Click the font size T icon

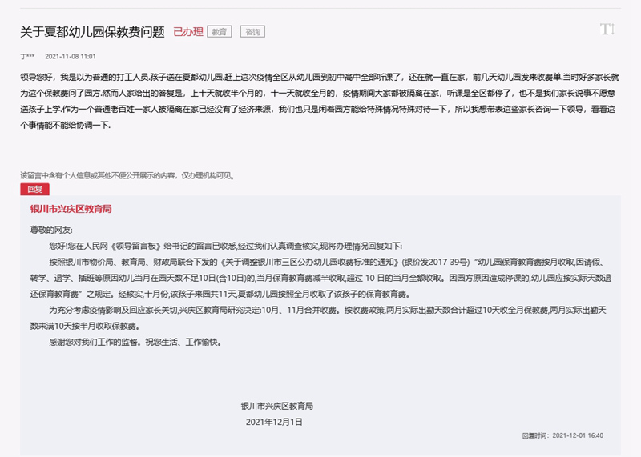tap(607, 30)
